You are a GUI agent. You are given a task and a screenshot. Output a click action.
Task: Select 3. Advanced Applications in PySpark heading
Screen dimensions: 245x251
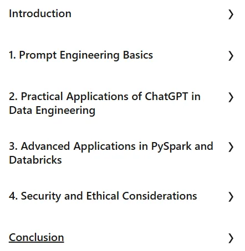click(x=111, y=153)
